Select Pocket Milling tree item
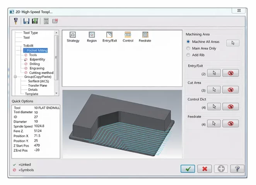This screenshot has height=185, width=256. 36,50
